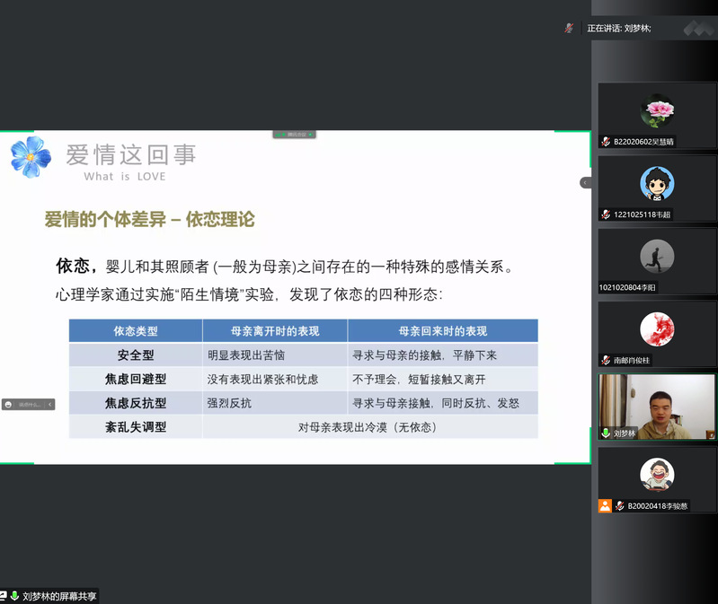Select 李阳's running figure avatar tile
The width and height of the screenshot is (718, 604).
(657, 256)
